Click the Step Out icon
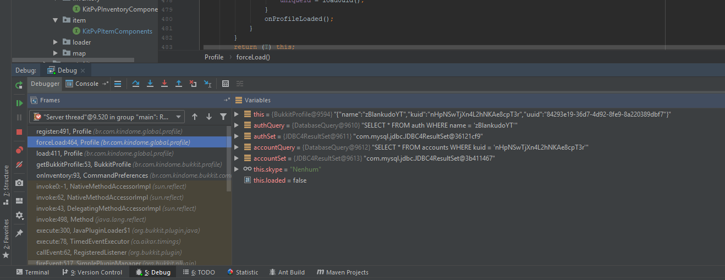Screen dimensions: 725x280 (179, 84)
